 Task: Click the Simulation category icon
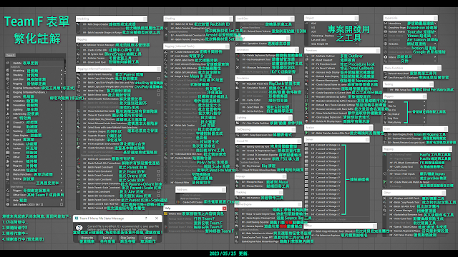point(8,105)
